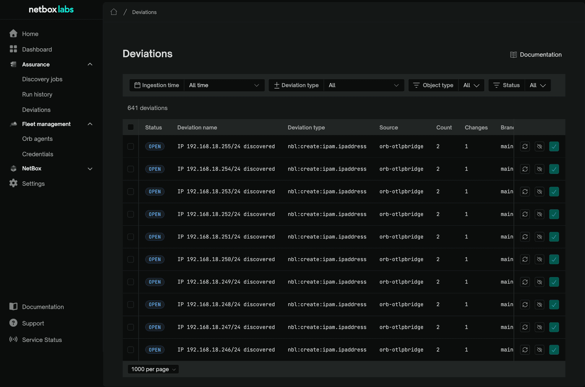Check the box for 192.168.18.251/24 row
The width and height of the screenshot is (585, 387).
tap(131, 237)
